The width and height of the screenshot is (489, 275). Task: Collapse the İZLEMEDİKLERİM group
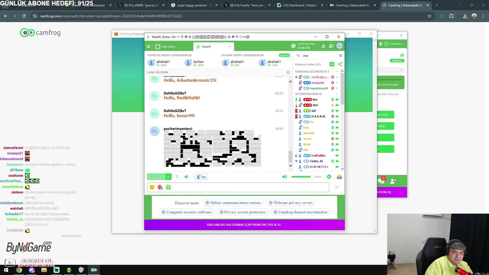pos(337,94)
